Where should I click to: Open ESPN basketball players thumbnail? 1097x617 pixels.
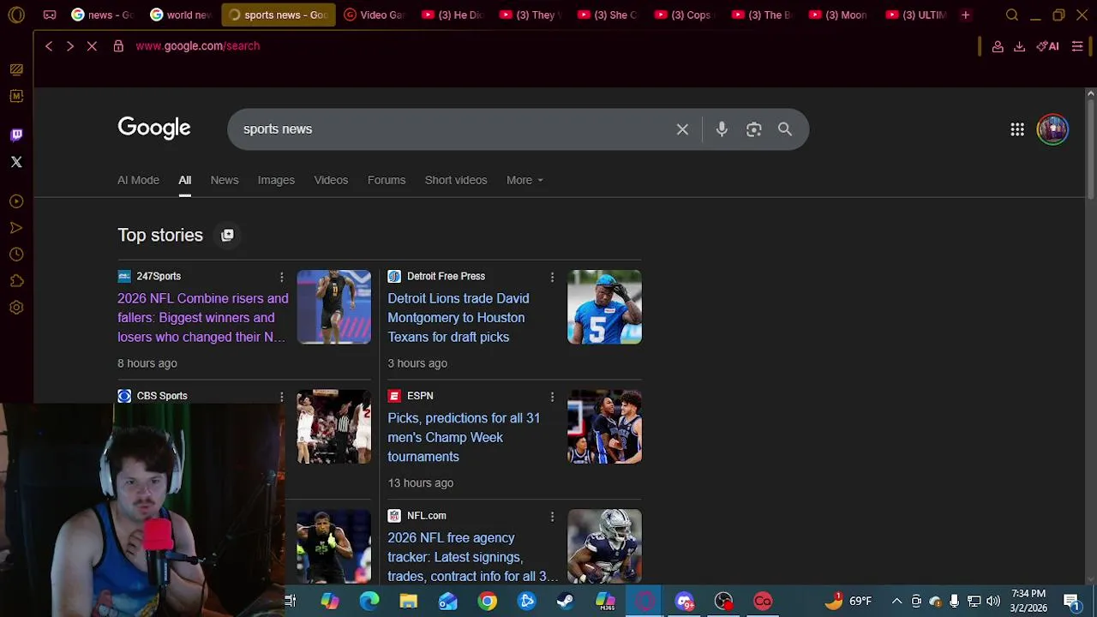click(x=604, y=427)
